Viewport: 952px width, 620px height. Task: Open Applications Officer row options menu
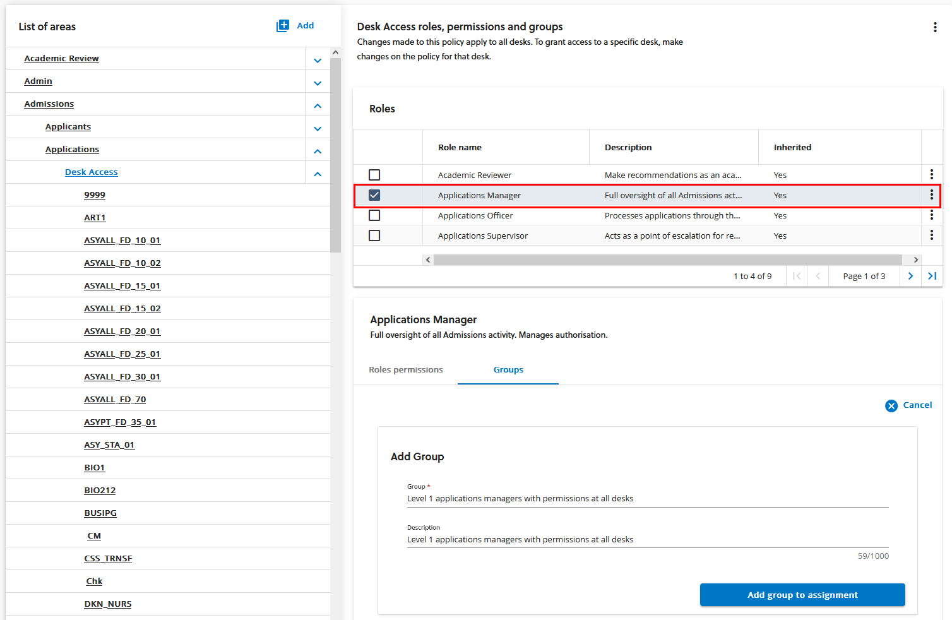931,215
